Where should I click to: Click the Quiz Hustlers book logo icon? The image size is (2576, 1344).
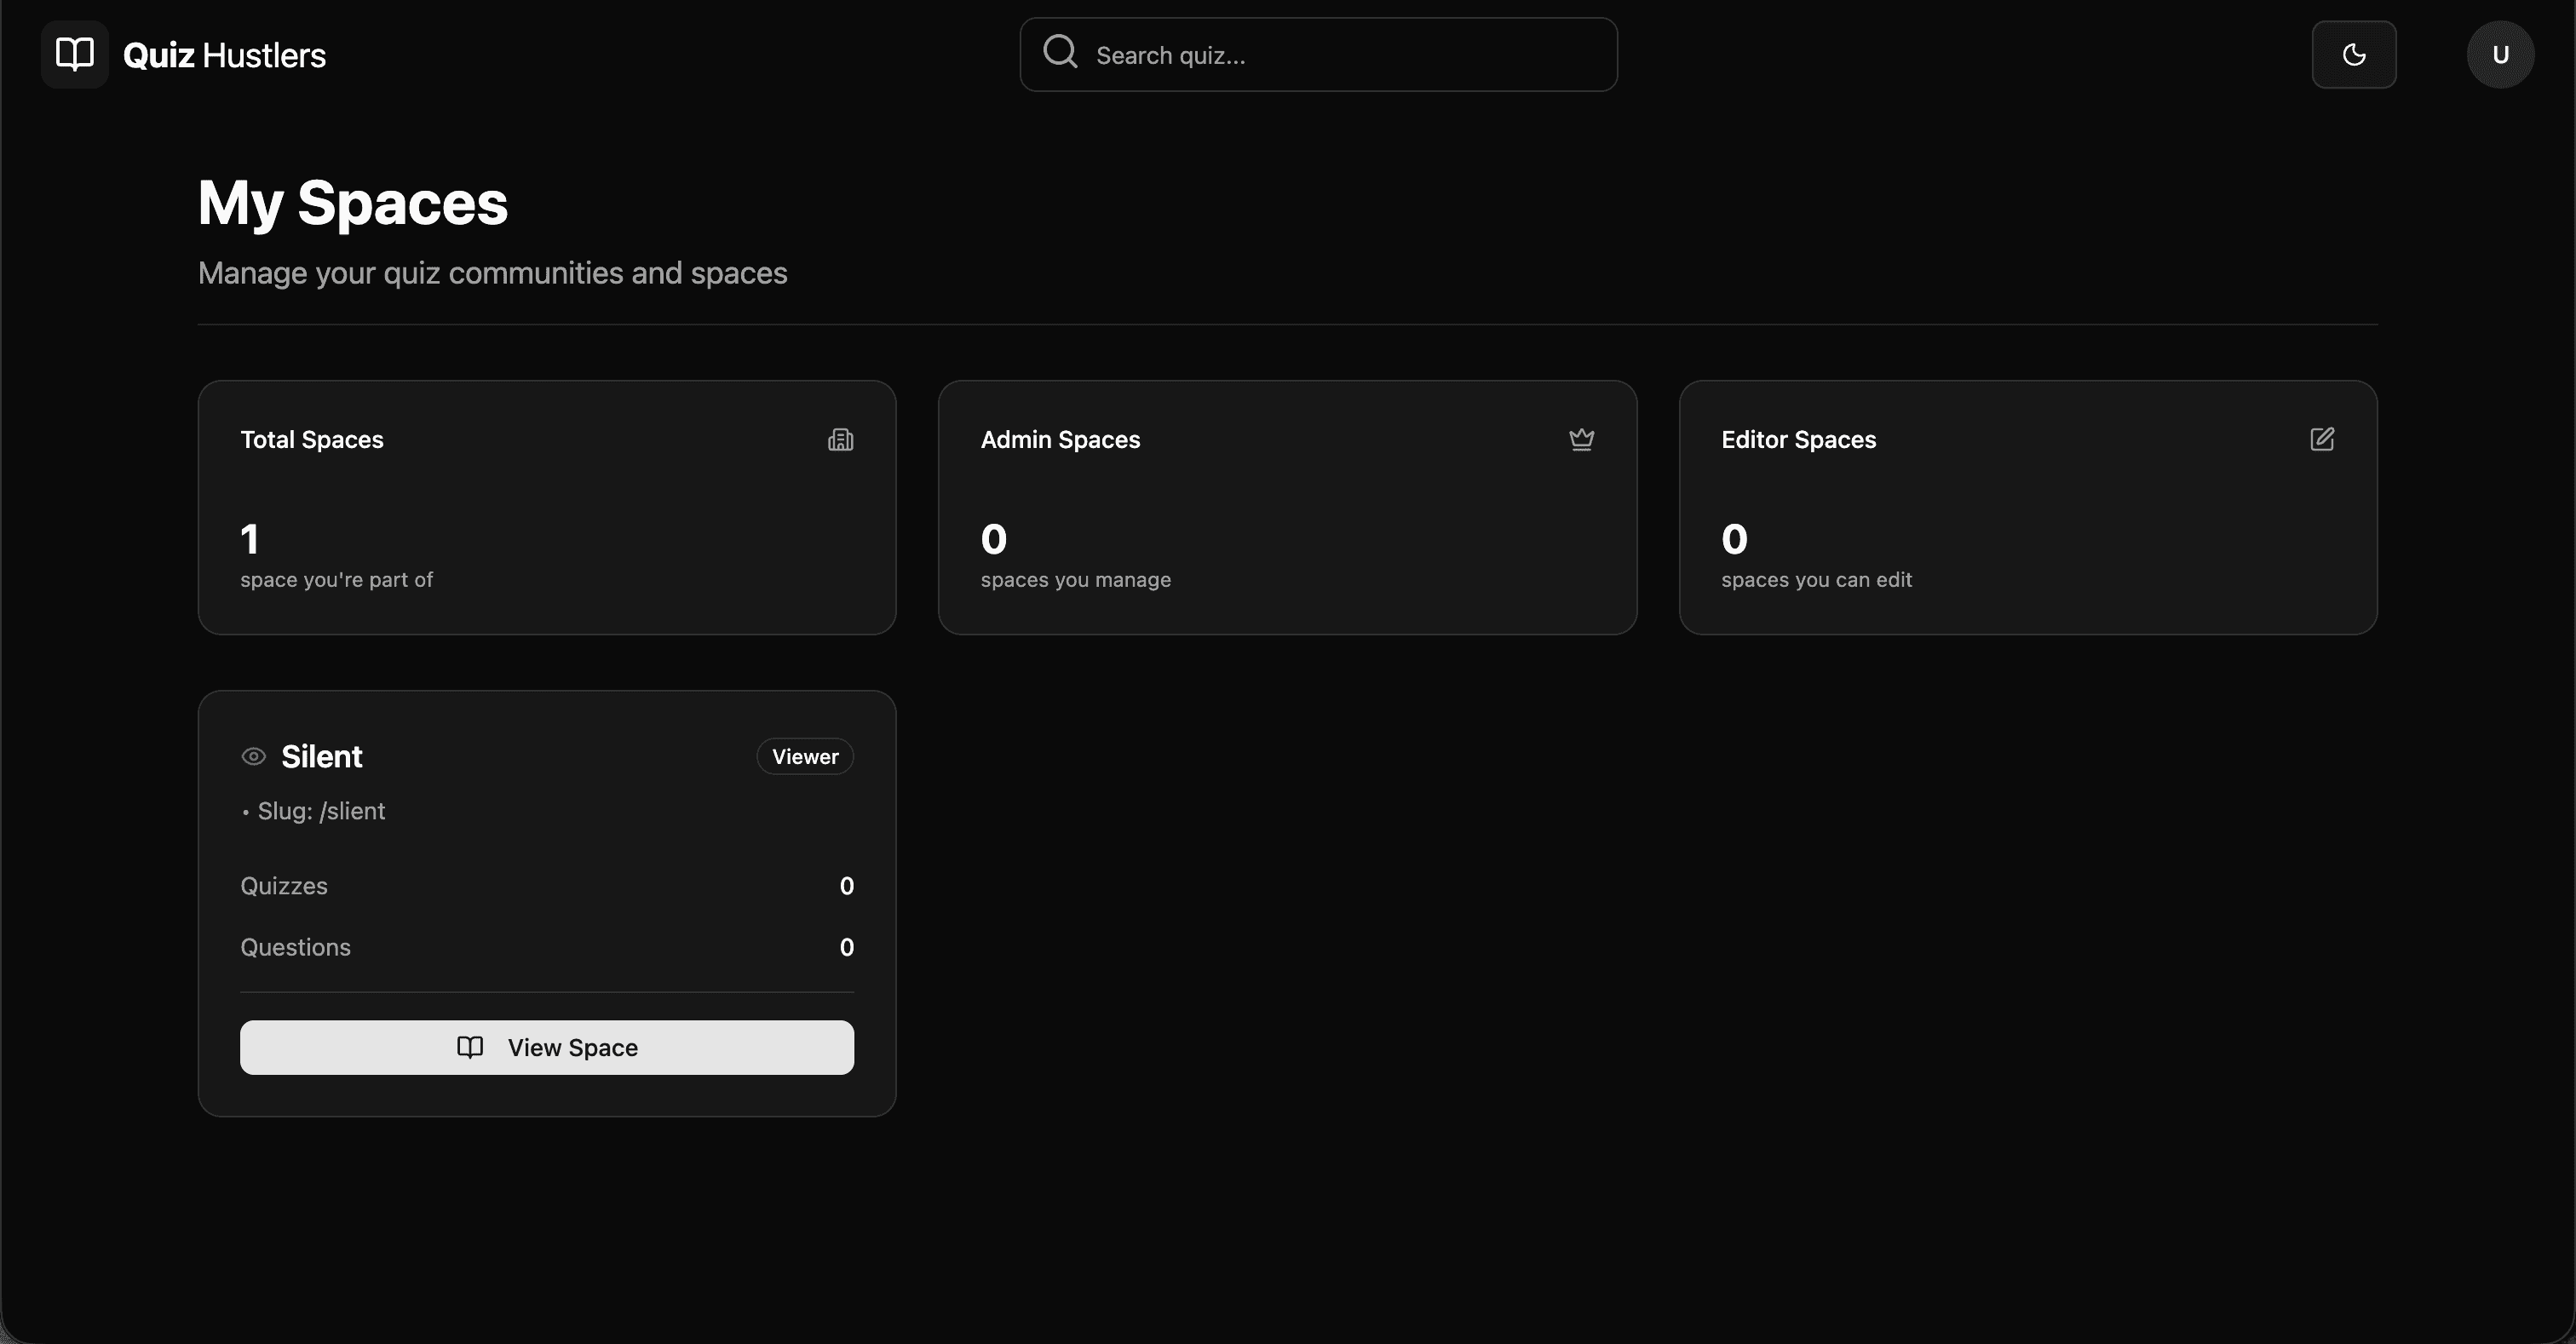tap(74, 54)
